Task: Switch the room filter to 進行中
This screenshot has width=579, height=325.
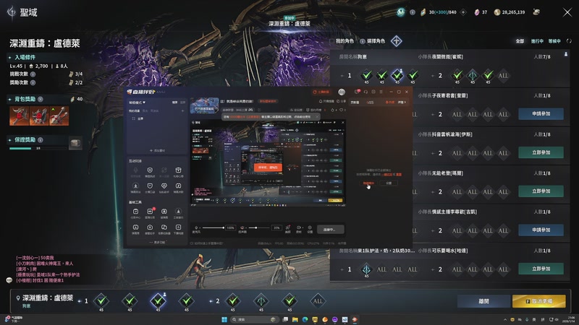Action: 537,41
